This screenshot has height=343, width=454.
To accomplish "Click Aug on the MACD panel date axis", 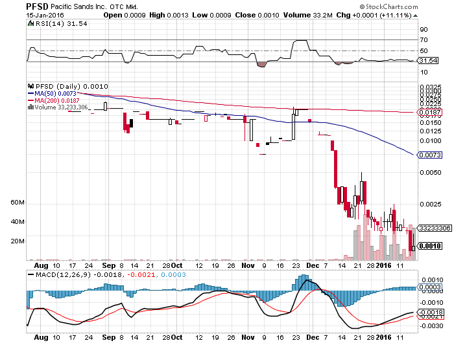I will click(x=41, y=337).
